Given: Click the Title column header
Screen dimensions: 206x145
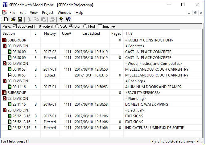Looking at the screenshot, I should tap(163, 33).
